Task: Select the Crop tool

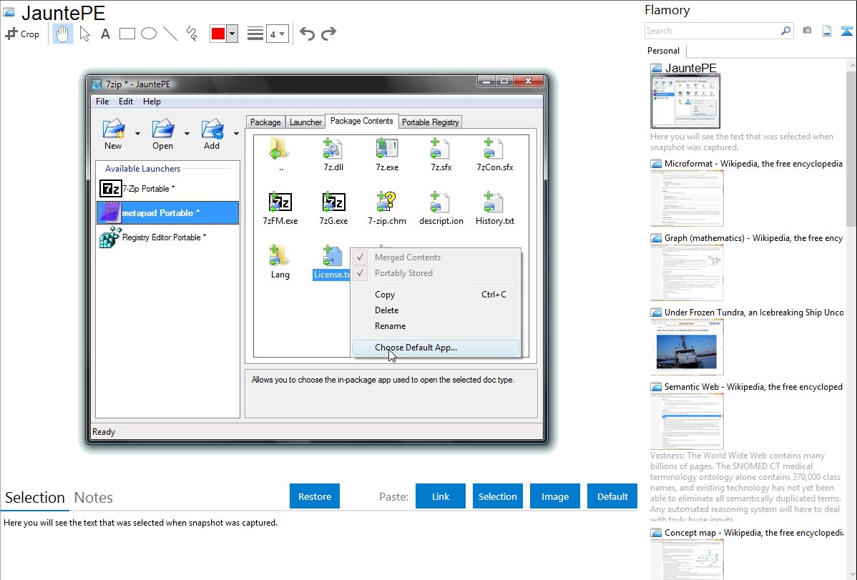Action: pos(22,34)
